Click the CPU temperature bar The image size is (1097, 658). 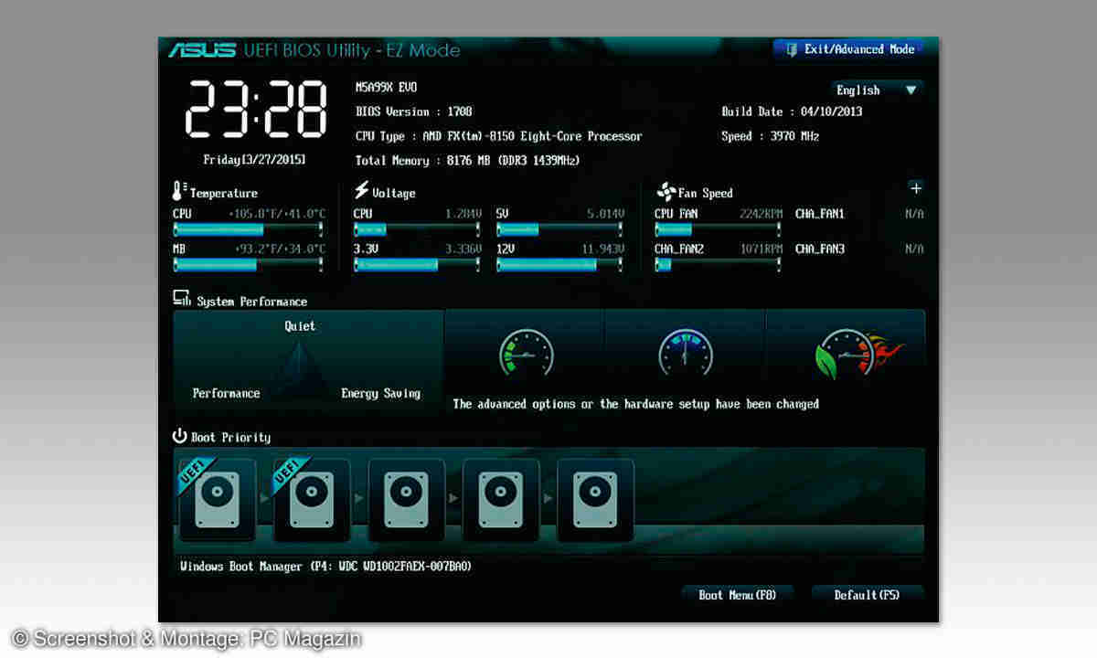[x=247, y=229]
